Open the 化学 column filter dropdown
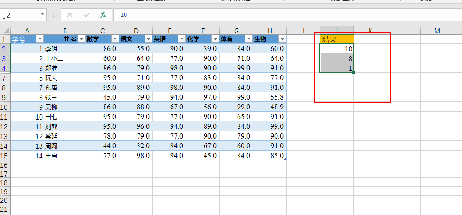The height and width of the screenshot is (215, 462). pos(215,39)
